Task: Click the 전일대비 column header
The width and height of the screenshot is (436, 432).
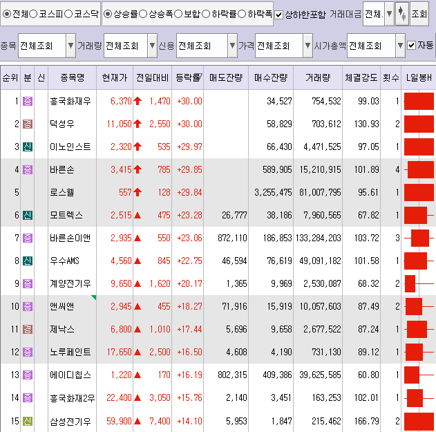Action: point(153,77)
